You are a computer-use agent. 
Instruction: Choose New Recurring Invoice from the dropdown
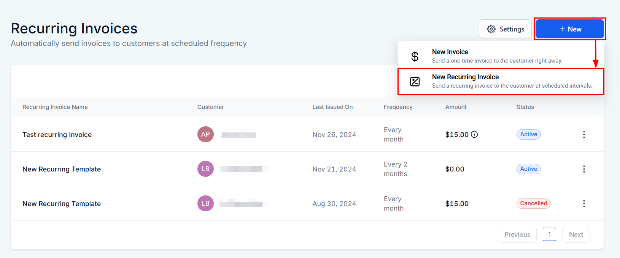[501, 82]
